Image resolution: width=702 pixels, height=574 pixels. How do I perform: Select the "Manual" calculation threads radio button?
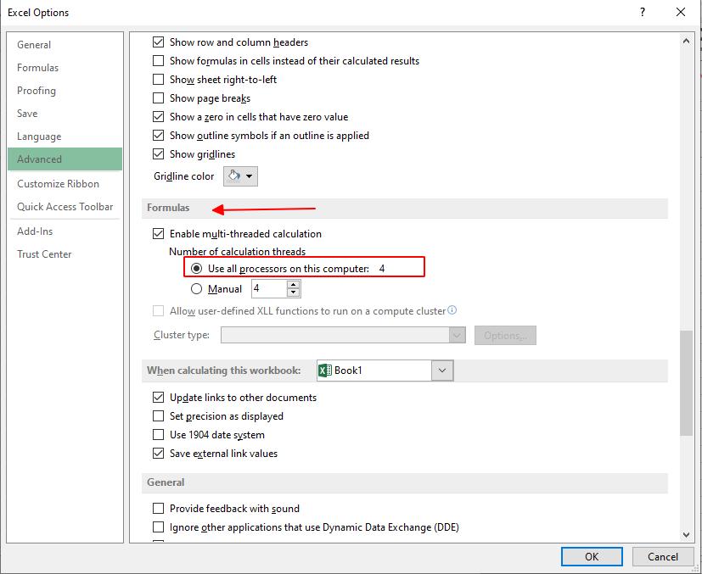click(196, 288)
